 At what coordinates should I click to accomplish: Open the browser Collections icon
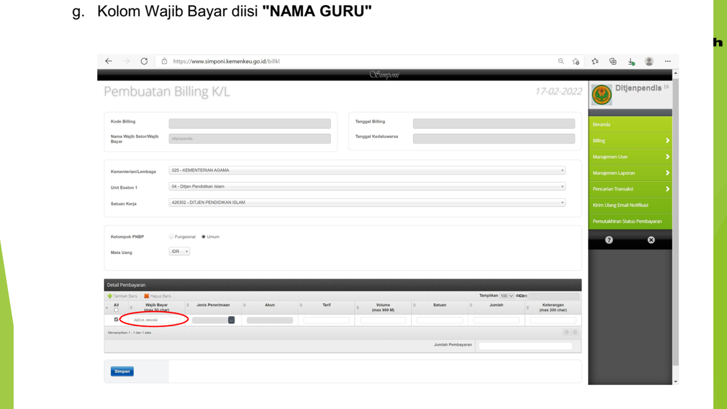coord(613,61)
